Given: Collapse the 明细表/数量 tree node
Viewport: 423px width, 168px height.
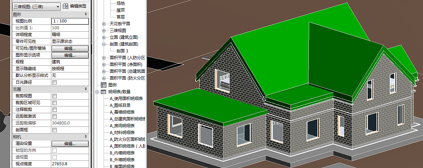Looking at the screenshot, I should (x=98, y=92).
